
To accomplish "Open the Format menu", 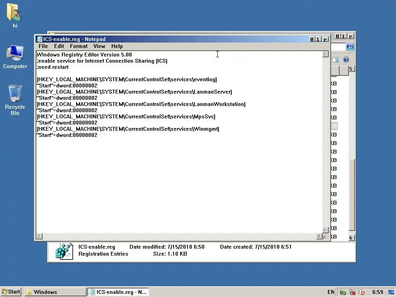I will 79,46.
